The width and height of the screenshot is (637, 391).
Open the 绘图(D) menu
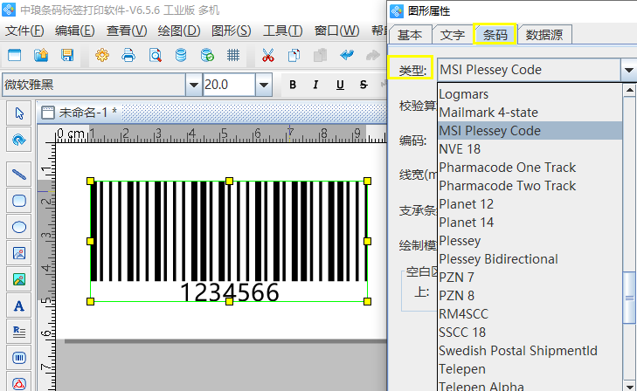coord(178,31)
